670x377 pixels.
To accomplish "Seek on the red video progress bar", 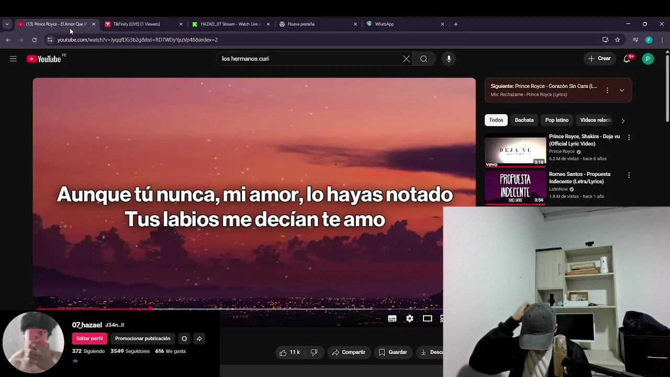I will tap(238, 309).
